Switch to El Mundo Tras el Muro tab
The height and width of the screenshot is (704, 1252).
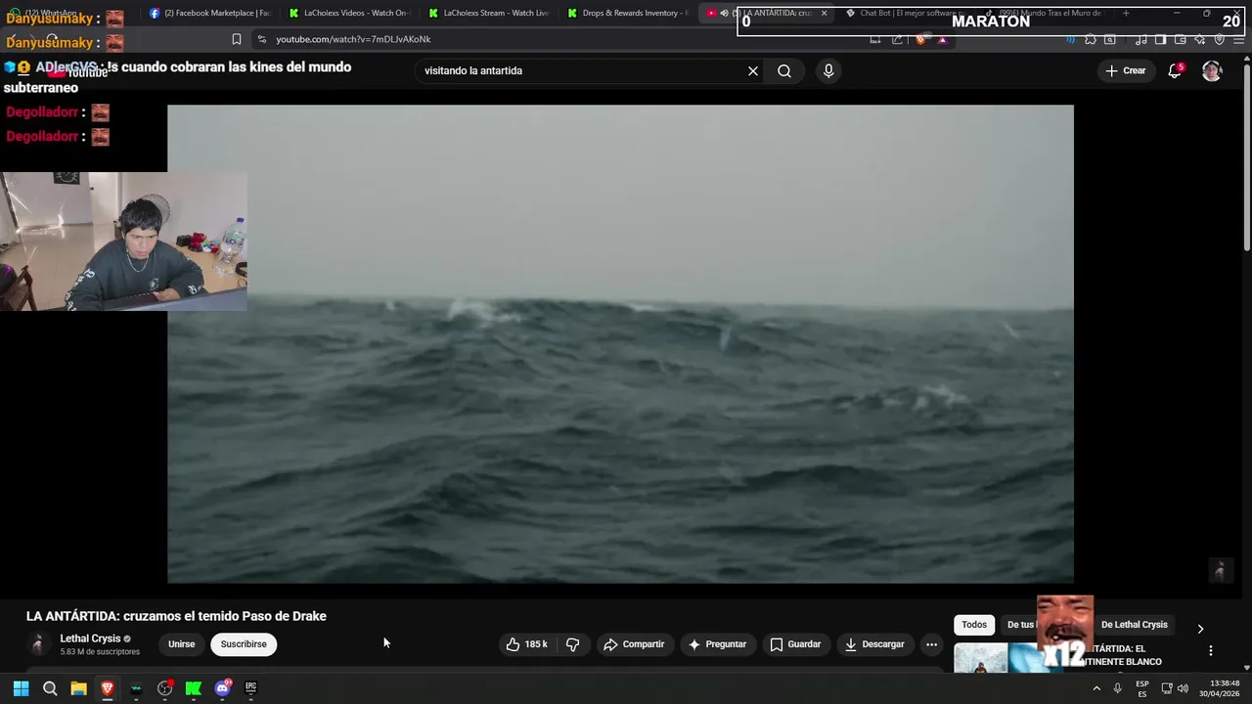1044,13
